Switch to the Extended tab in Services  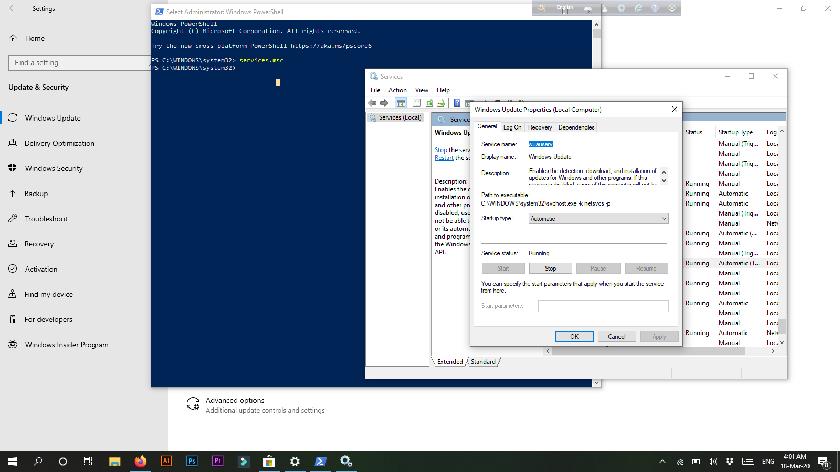point(450,362)
